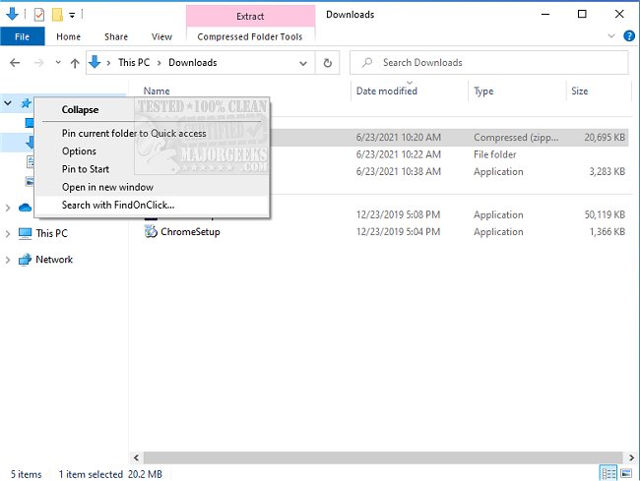
Task: Click the horizontal scrollbar left arrow
Action: click(x=136, y=457)
